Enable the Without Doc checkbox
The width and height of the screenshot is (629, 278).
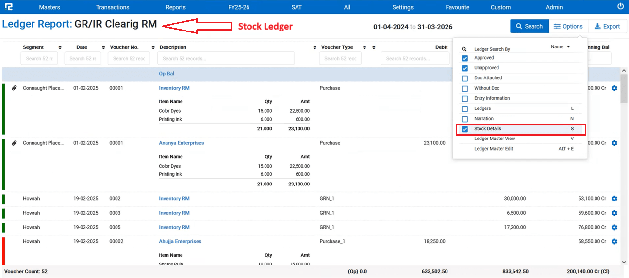pos(464,89)
